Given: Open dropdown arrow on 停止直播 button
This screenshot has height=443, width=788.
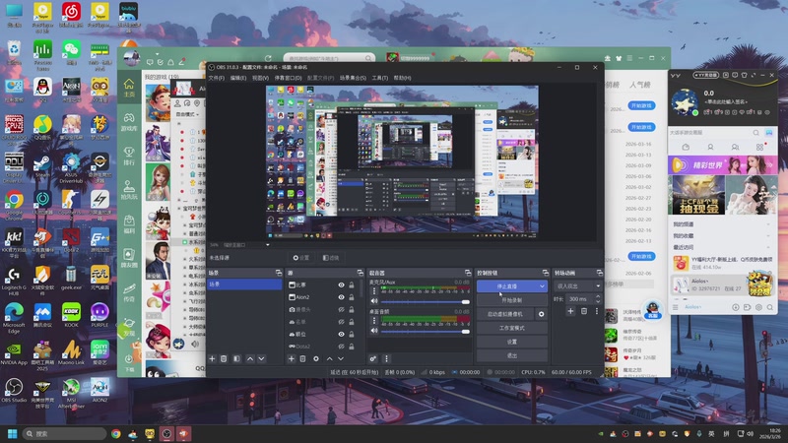Looking at the screenshot, I should tap(542, 286).
